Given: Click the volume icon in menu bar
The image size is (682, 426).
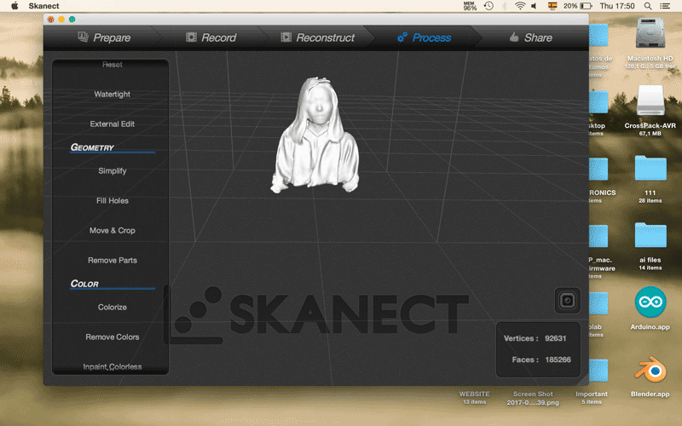Looking at the screenshot, I should tap(535, 6).
